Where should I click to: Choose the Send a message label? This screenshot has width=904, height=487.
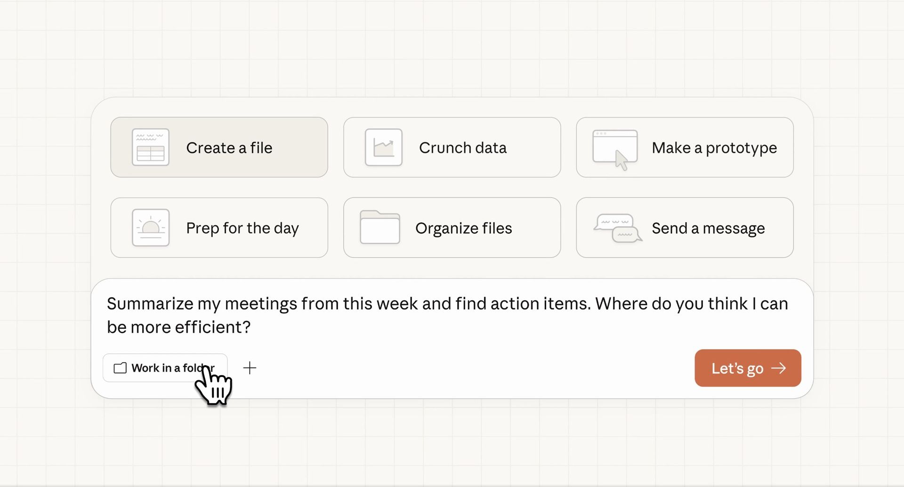(708, 228)
